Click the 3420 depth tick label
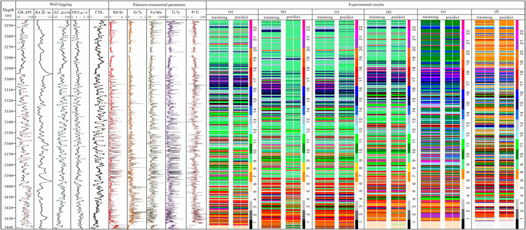The image size is (526, 230). 7,208
